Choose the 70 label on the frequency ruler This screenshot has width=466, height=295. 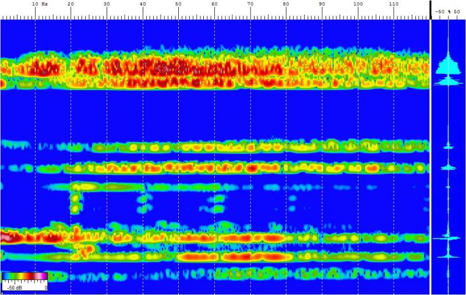[250, 4]
